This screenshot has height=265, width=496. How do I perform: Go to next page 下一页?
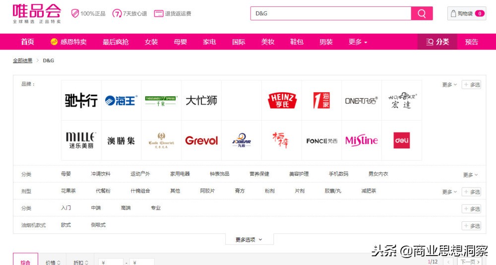[470, 262]
